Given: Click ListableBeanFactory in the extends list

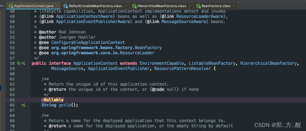Looking at the screenshot, I should click(212, 63).
